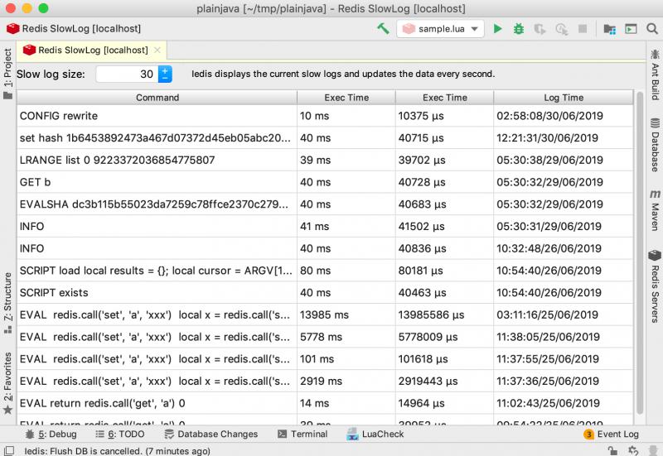
Task: Click the slow log size stepper button
Action: [165, 74]
